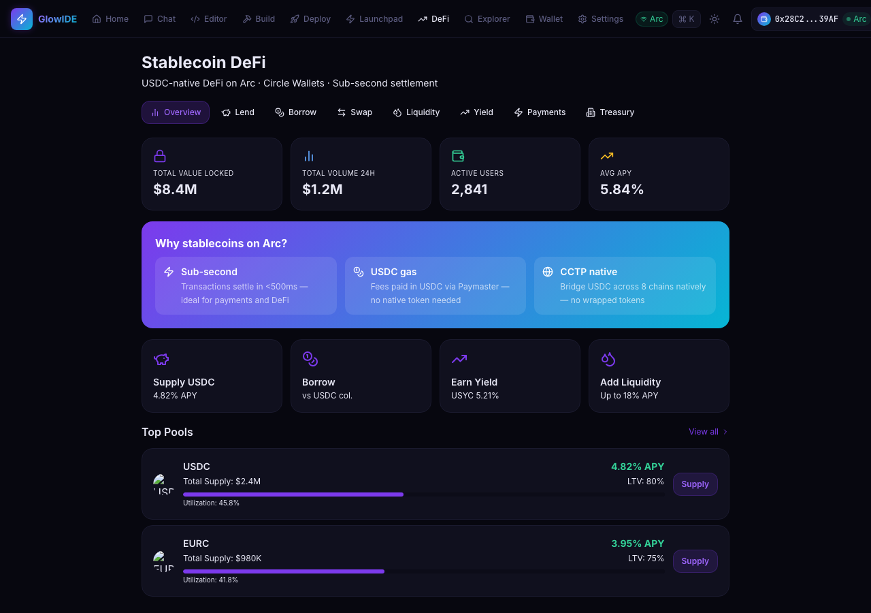Open Settings from the top navigation
The image size is (871, 613).
(601, 19)
